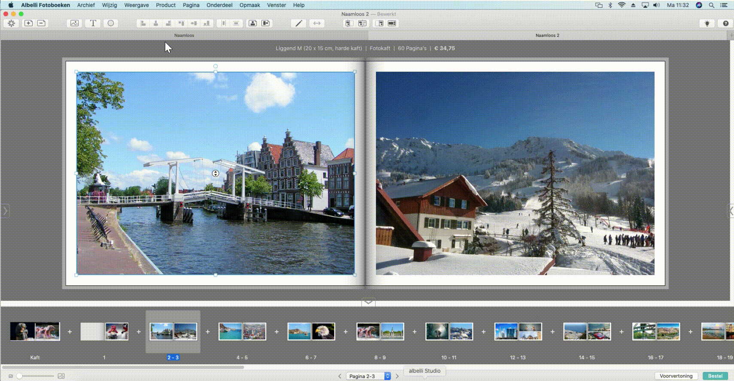Select the Text box tool

tap(93, 23)
